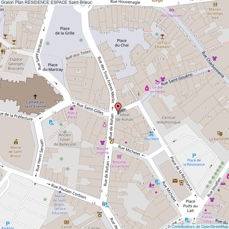This screenshot has height=229, width=229.
Task: Open the Contributeurs de OpenStreetMap link
Action: (200, 226)
